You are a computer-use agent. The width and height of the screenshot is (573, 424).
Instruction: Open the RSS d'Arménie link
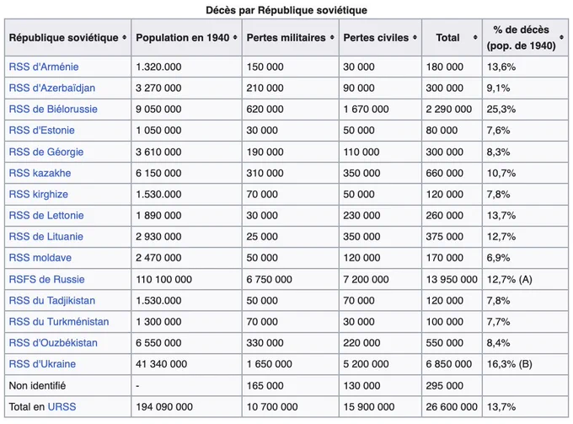[44, 67]
